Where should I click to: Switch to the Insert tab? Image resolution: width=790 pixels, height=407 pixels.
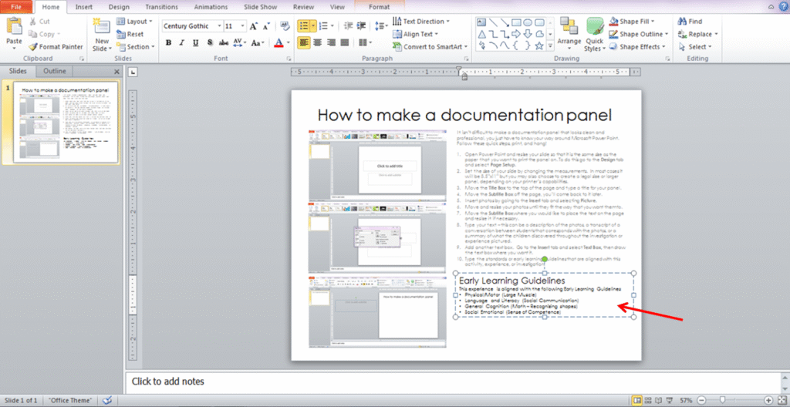83,7
